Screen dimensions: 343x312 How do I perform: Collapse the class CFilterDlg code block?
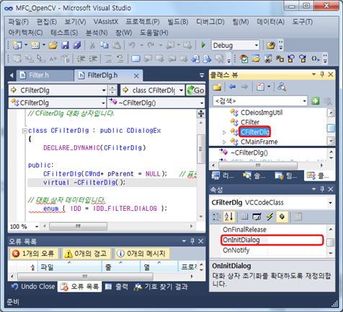24,131
